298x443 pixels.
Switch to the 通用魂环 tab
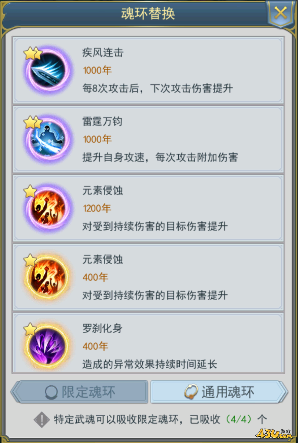pos(219,392)
